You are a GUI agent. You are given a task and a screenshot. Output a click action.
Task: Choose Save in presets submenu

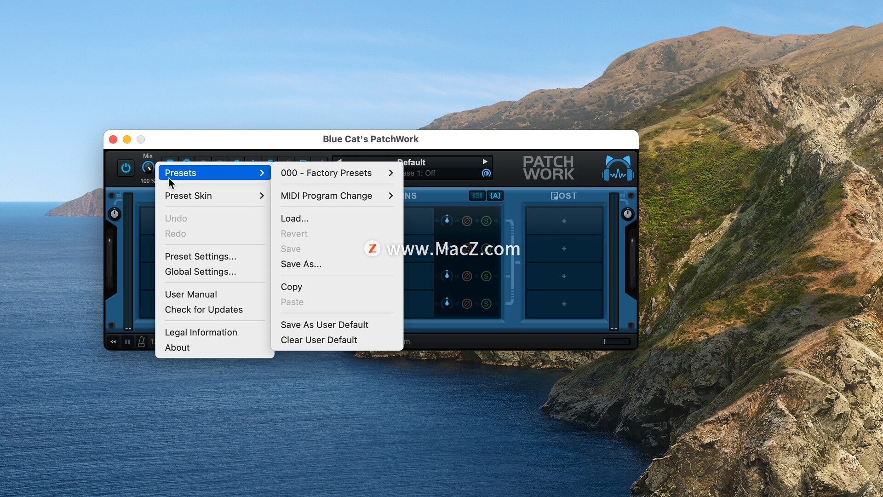pos(337,249)
